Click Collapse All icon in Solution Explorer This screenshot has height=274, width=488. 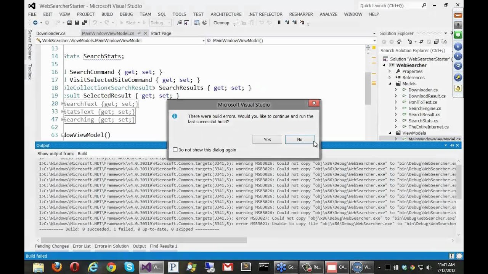point(437,42)
